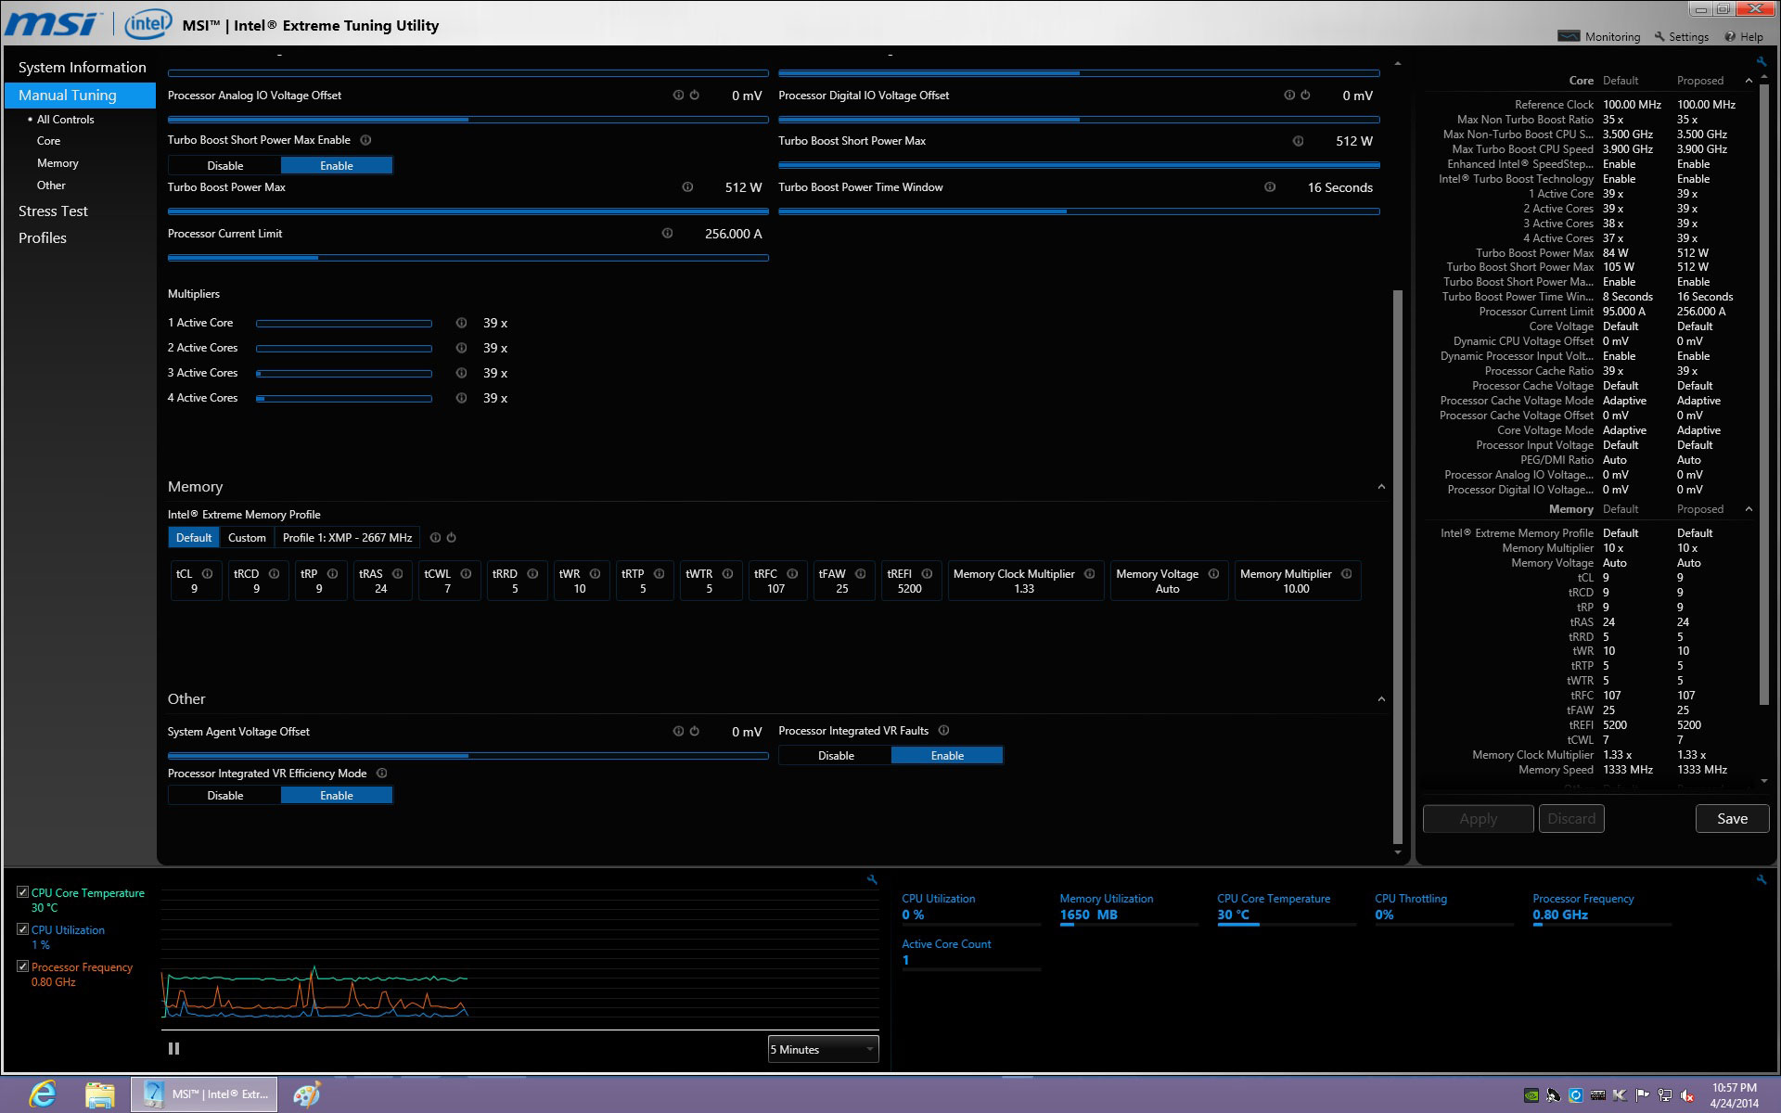
Task: Show info for 1 Active Core multiplier
Action: pyautogui.click(x=461, y=323)
